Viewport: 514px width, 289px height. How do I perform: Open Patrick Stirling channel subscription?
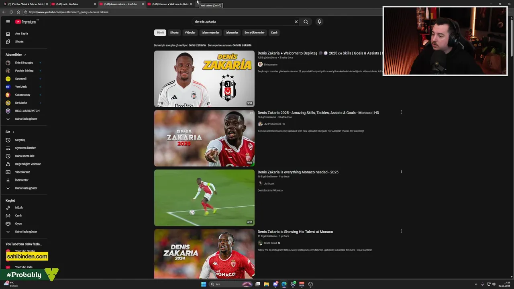[23, 71]
